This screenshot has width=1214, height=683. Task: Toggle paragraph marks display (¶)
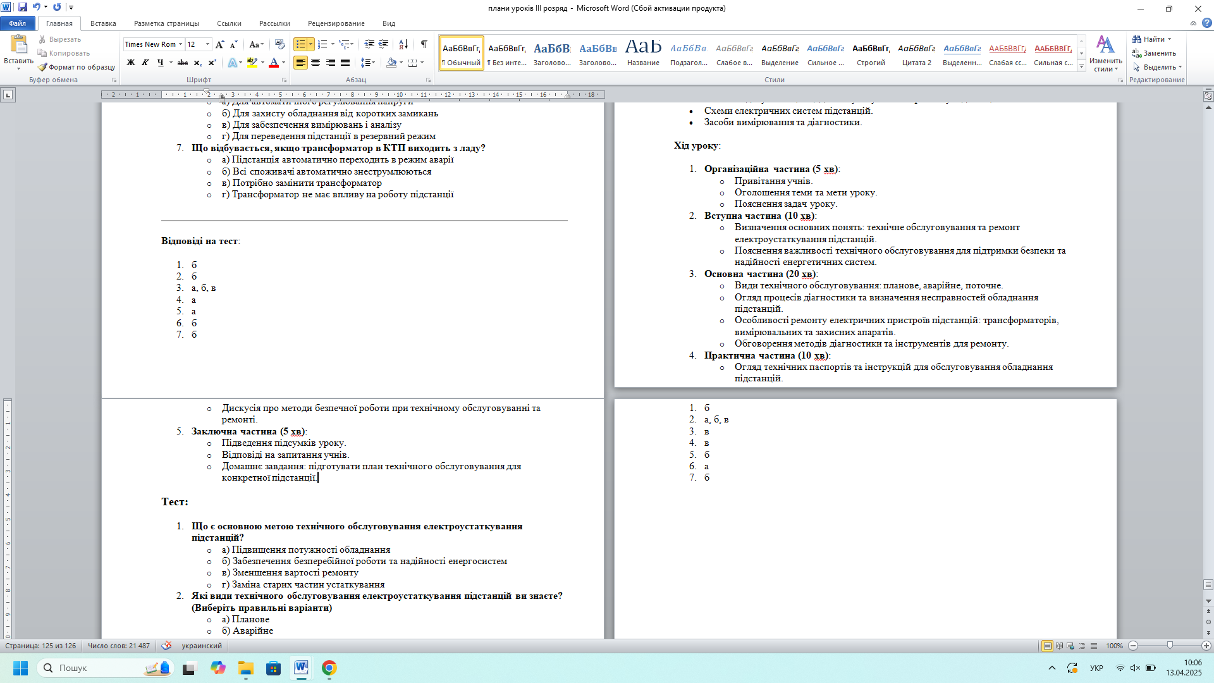pos(424,44)
